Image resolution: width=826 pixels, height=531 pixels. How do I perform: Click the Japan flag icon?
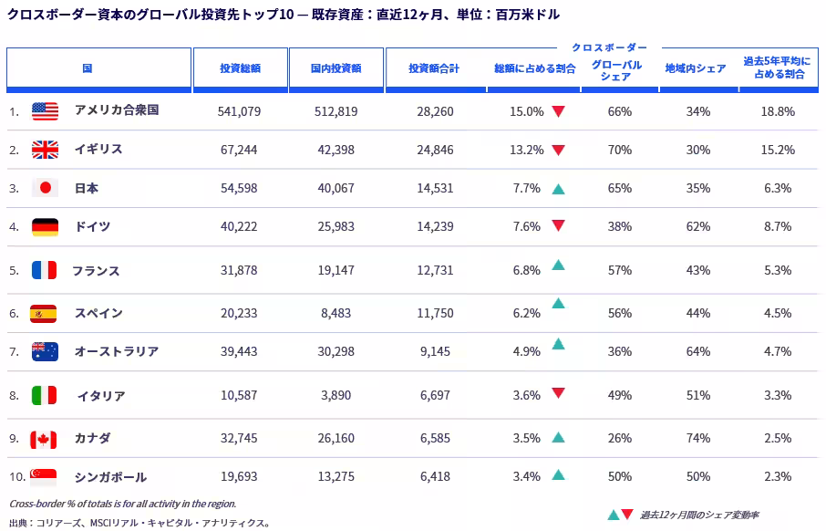pos(46,188)
